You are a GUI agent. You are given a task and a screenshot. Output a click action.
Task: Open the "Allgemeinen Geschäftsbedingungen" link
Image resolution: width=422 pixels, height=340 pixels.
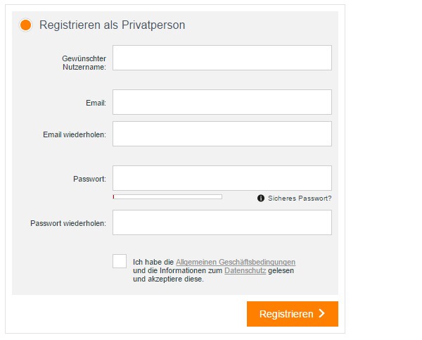click(236, 262)
